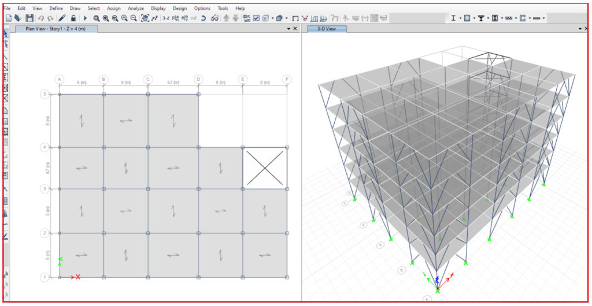Set the plan view (Pln) icon
This screenshot has width=592, height=306.
tap(175, 18)
